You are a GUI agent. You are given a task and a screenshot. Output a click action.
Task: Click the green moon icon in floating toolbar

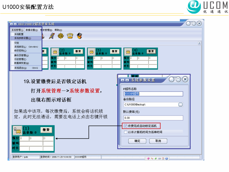tap(155, 159)
